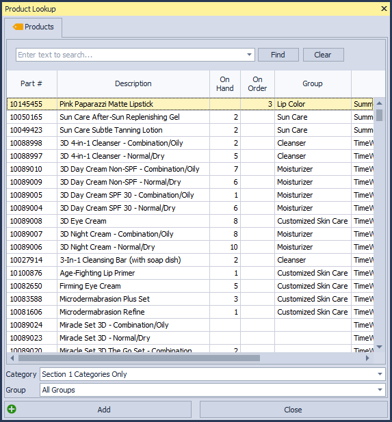The width and height of the screenshot is (392, 422).
Task: Click the Clear button
Action: tap(323, 55)
